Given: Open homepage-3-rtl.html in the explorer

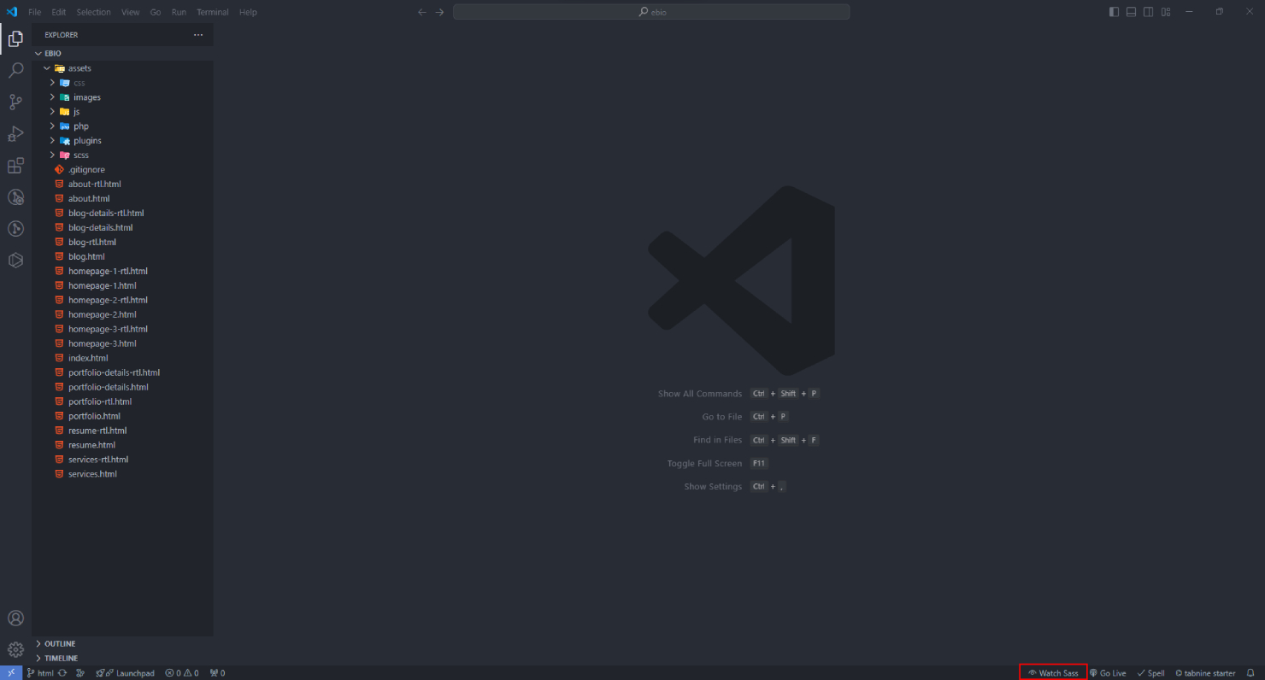Looking at the screenshot, I should 122,329.
